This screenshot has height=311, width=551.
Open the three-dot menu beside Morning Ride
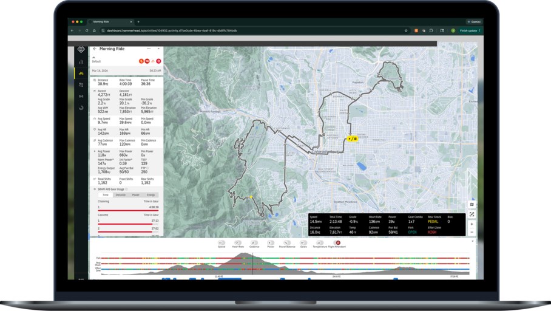[149, 49]
